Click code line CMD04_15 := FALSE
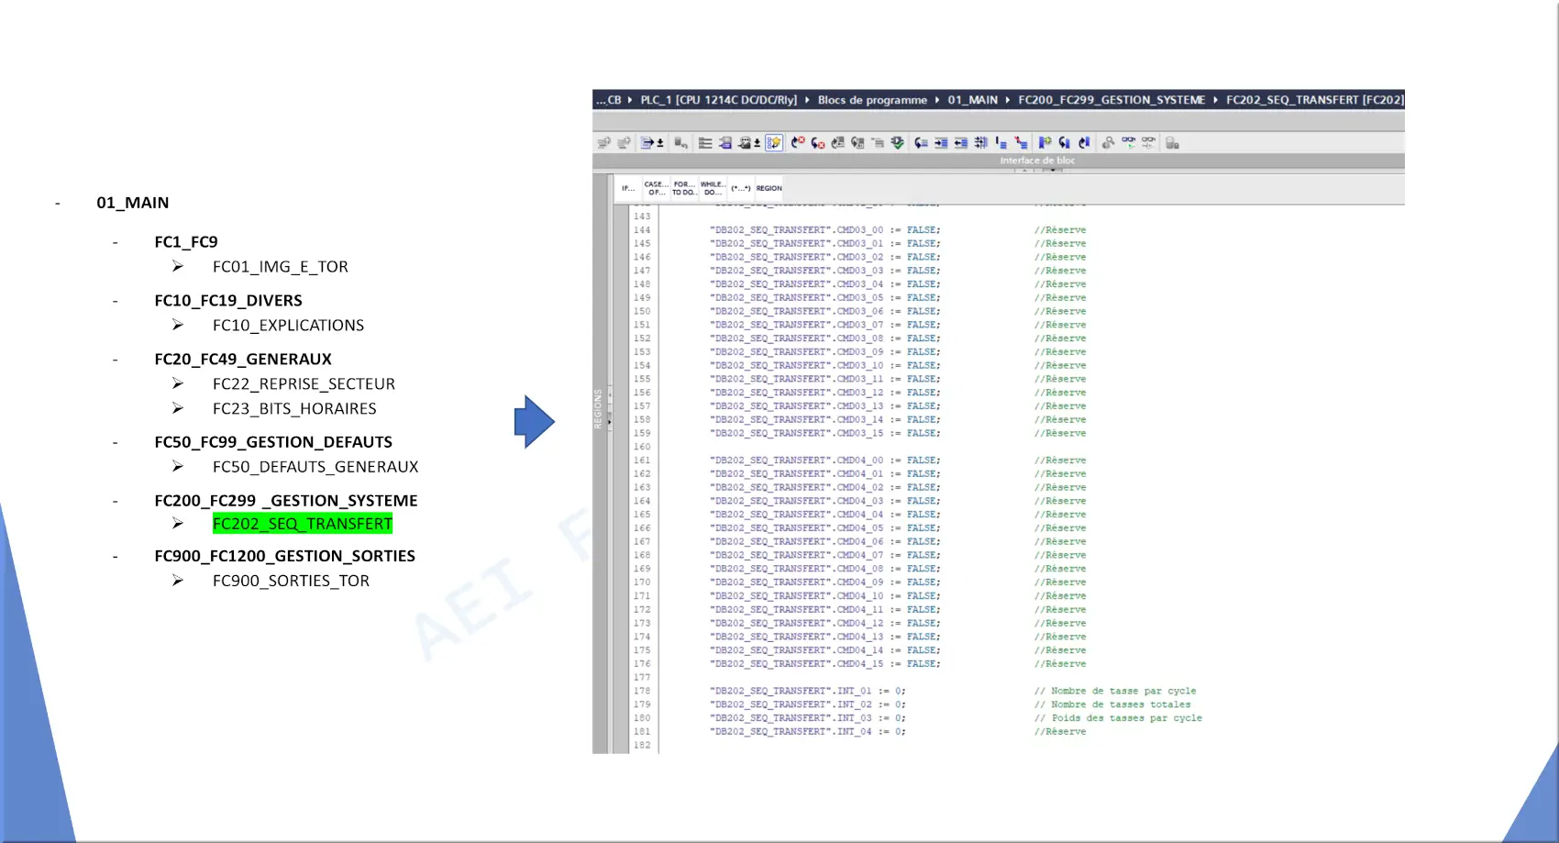This screenshot has width=1559, height=843. [x=824, y=664]
